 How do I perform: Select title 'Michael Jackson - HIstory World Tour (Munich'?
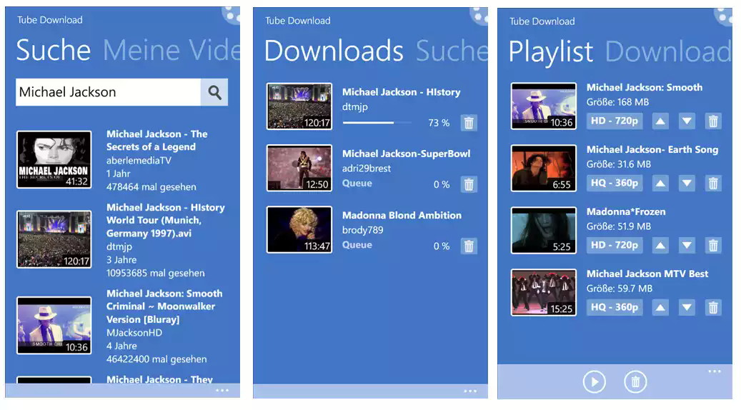165,220
